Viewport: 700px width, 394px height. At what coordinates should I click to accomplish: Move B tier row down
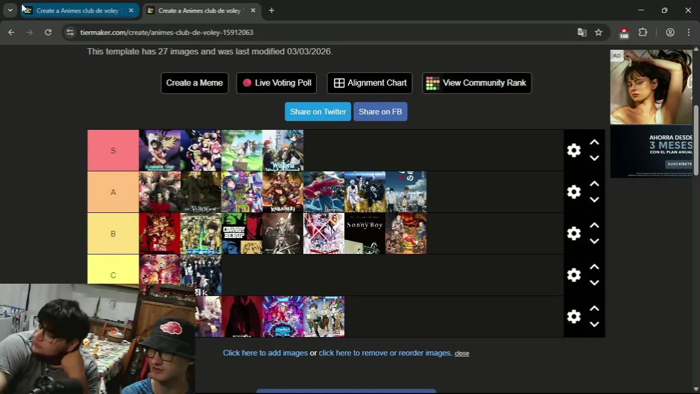[x=594, y=241]
